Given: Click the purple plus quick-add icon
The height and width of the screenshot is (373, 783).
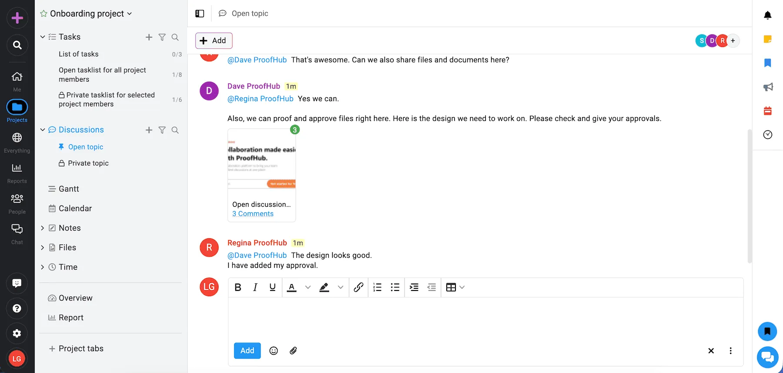Looking at the screenshot, I should pyautogui.click(x=17, y=18).
